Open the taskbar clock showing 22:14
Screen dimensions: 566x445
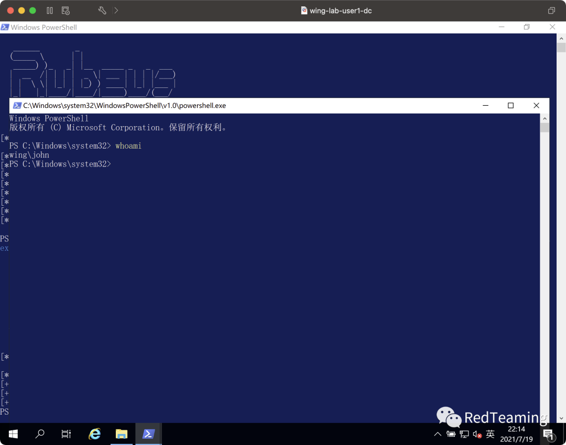pyautogui.click(x=516, y=434)
